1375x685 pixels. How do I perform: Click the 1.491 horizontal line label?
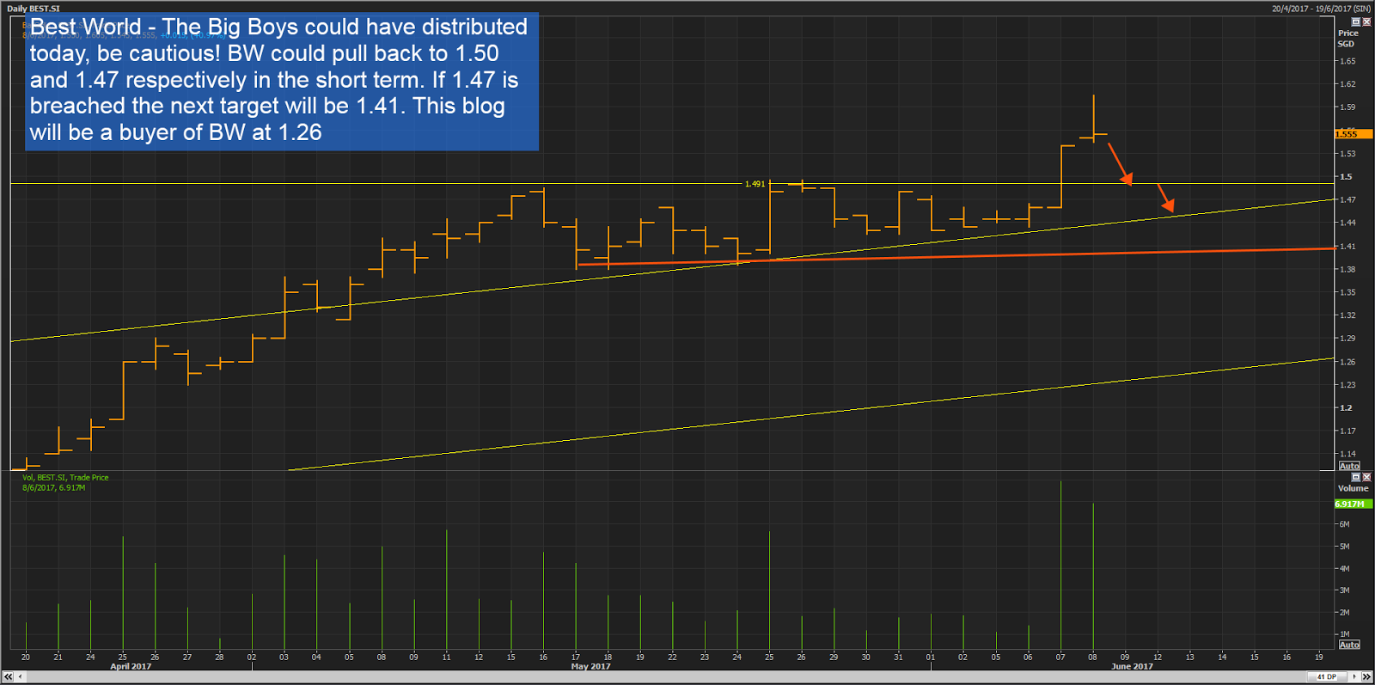[755, 184]
